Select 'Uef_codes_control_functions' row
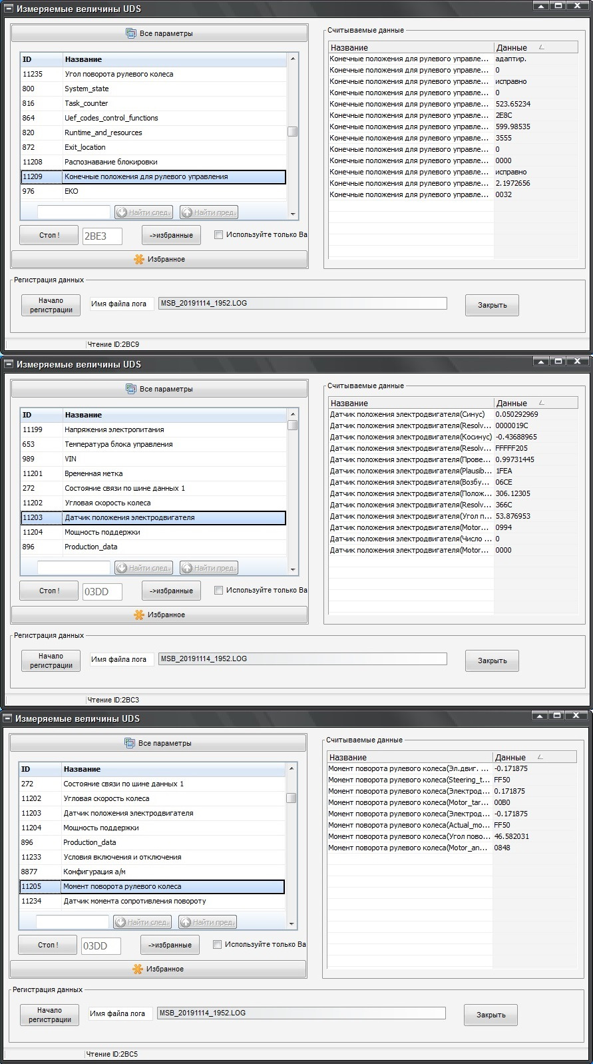This screenshot has height=1064, width=593. [153, 118]
